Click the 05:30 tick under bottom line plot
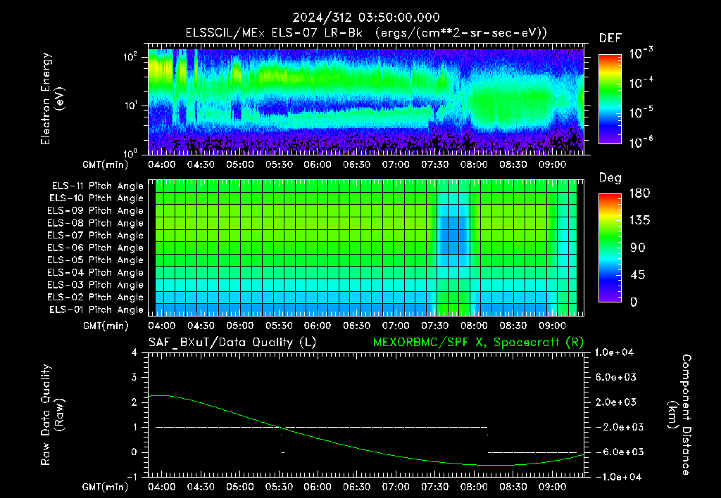This screenshot has width=721, height=498. 279,487
